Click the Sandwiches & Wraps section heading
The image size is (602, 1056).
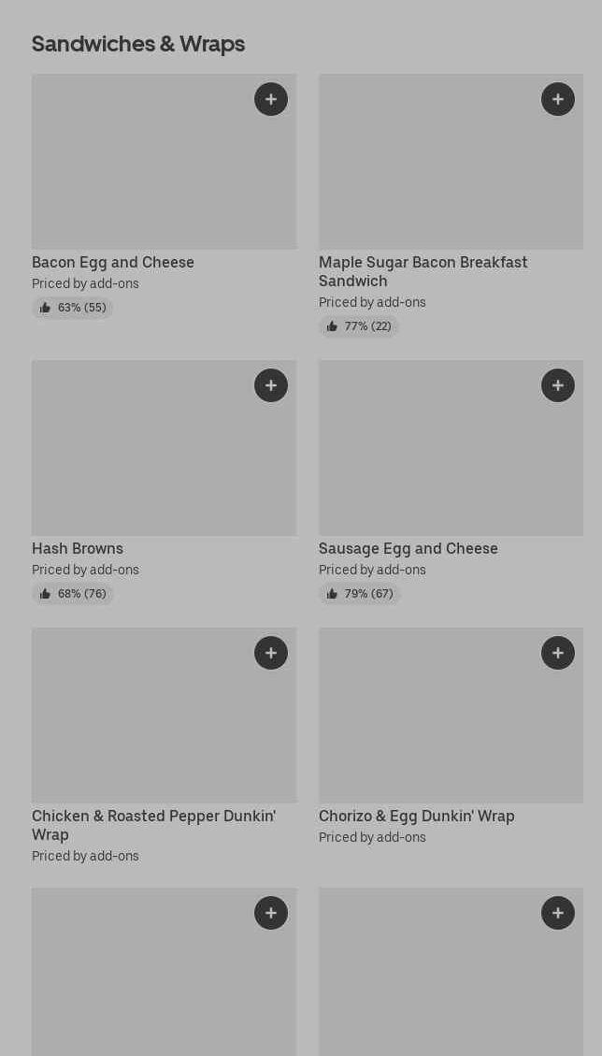tap(138, 44)
